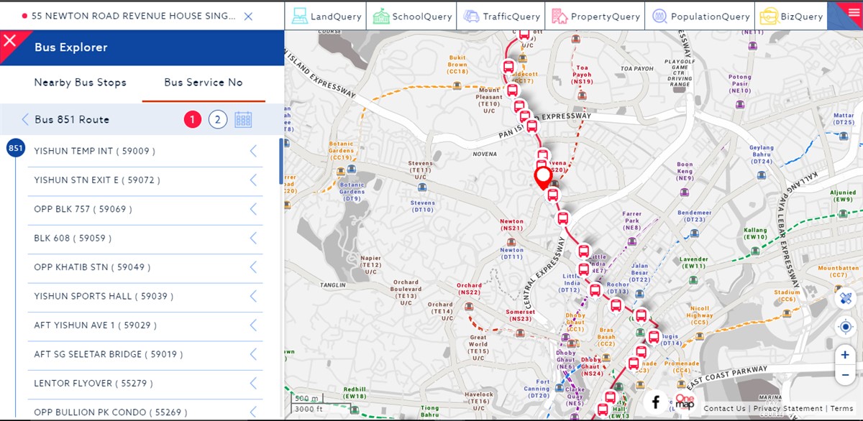This screenshot has height=421, width=863.
Task: Click the bus stop list scrollbar
Action: point(280,163)
